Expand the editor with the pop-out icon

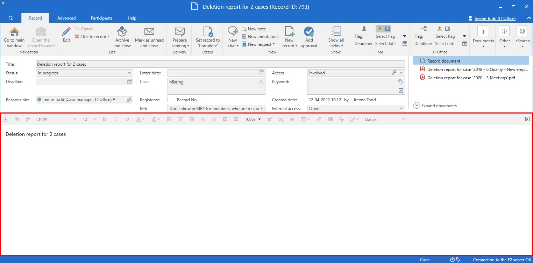pos(527,119)
